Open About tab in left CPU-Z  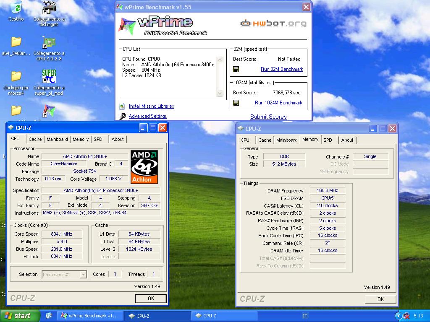118,139
